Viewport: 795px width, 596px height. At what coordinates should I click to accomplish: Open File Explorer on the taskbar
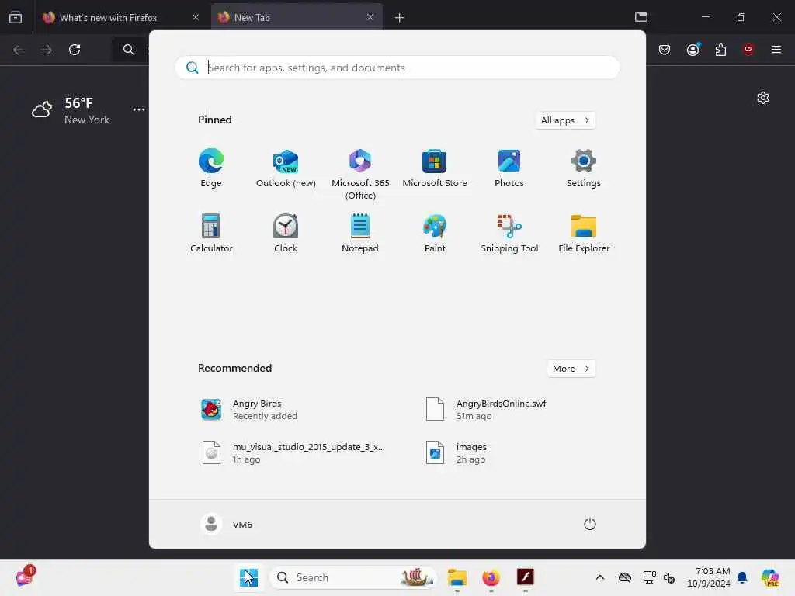pyautogui.click(x=457, y=577)
